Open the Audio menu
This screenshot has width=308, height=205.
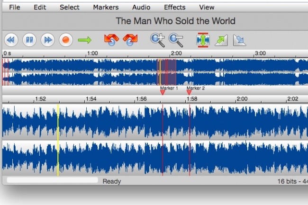tap(141, 7)
